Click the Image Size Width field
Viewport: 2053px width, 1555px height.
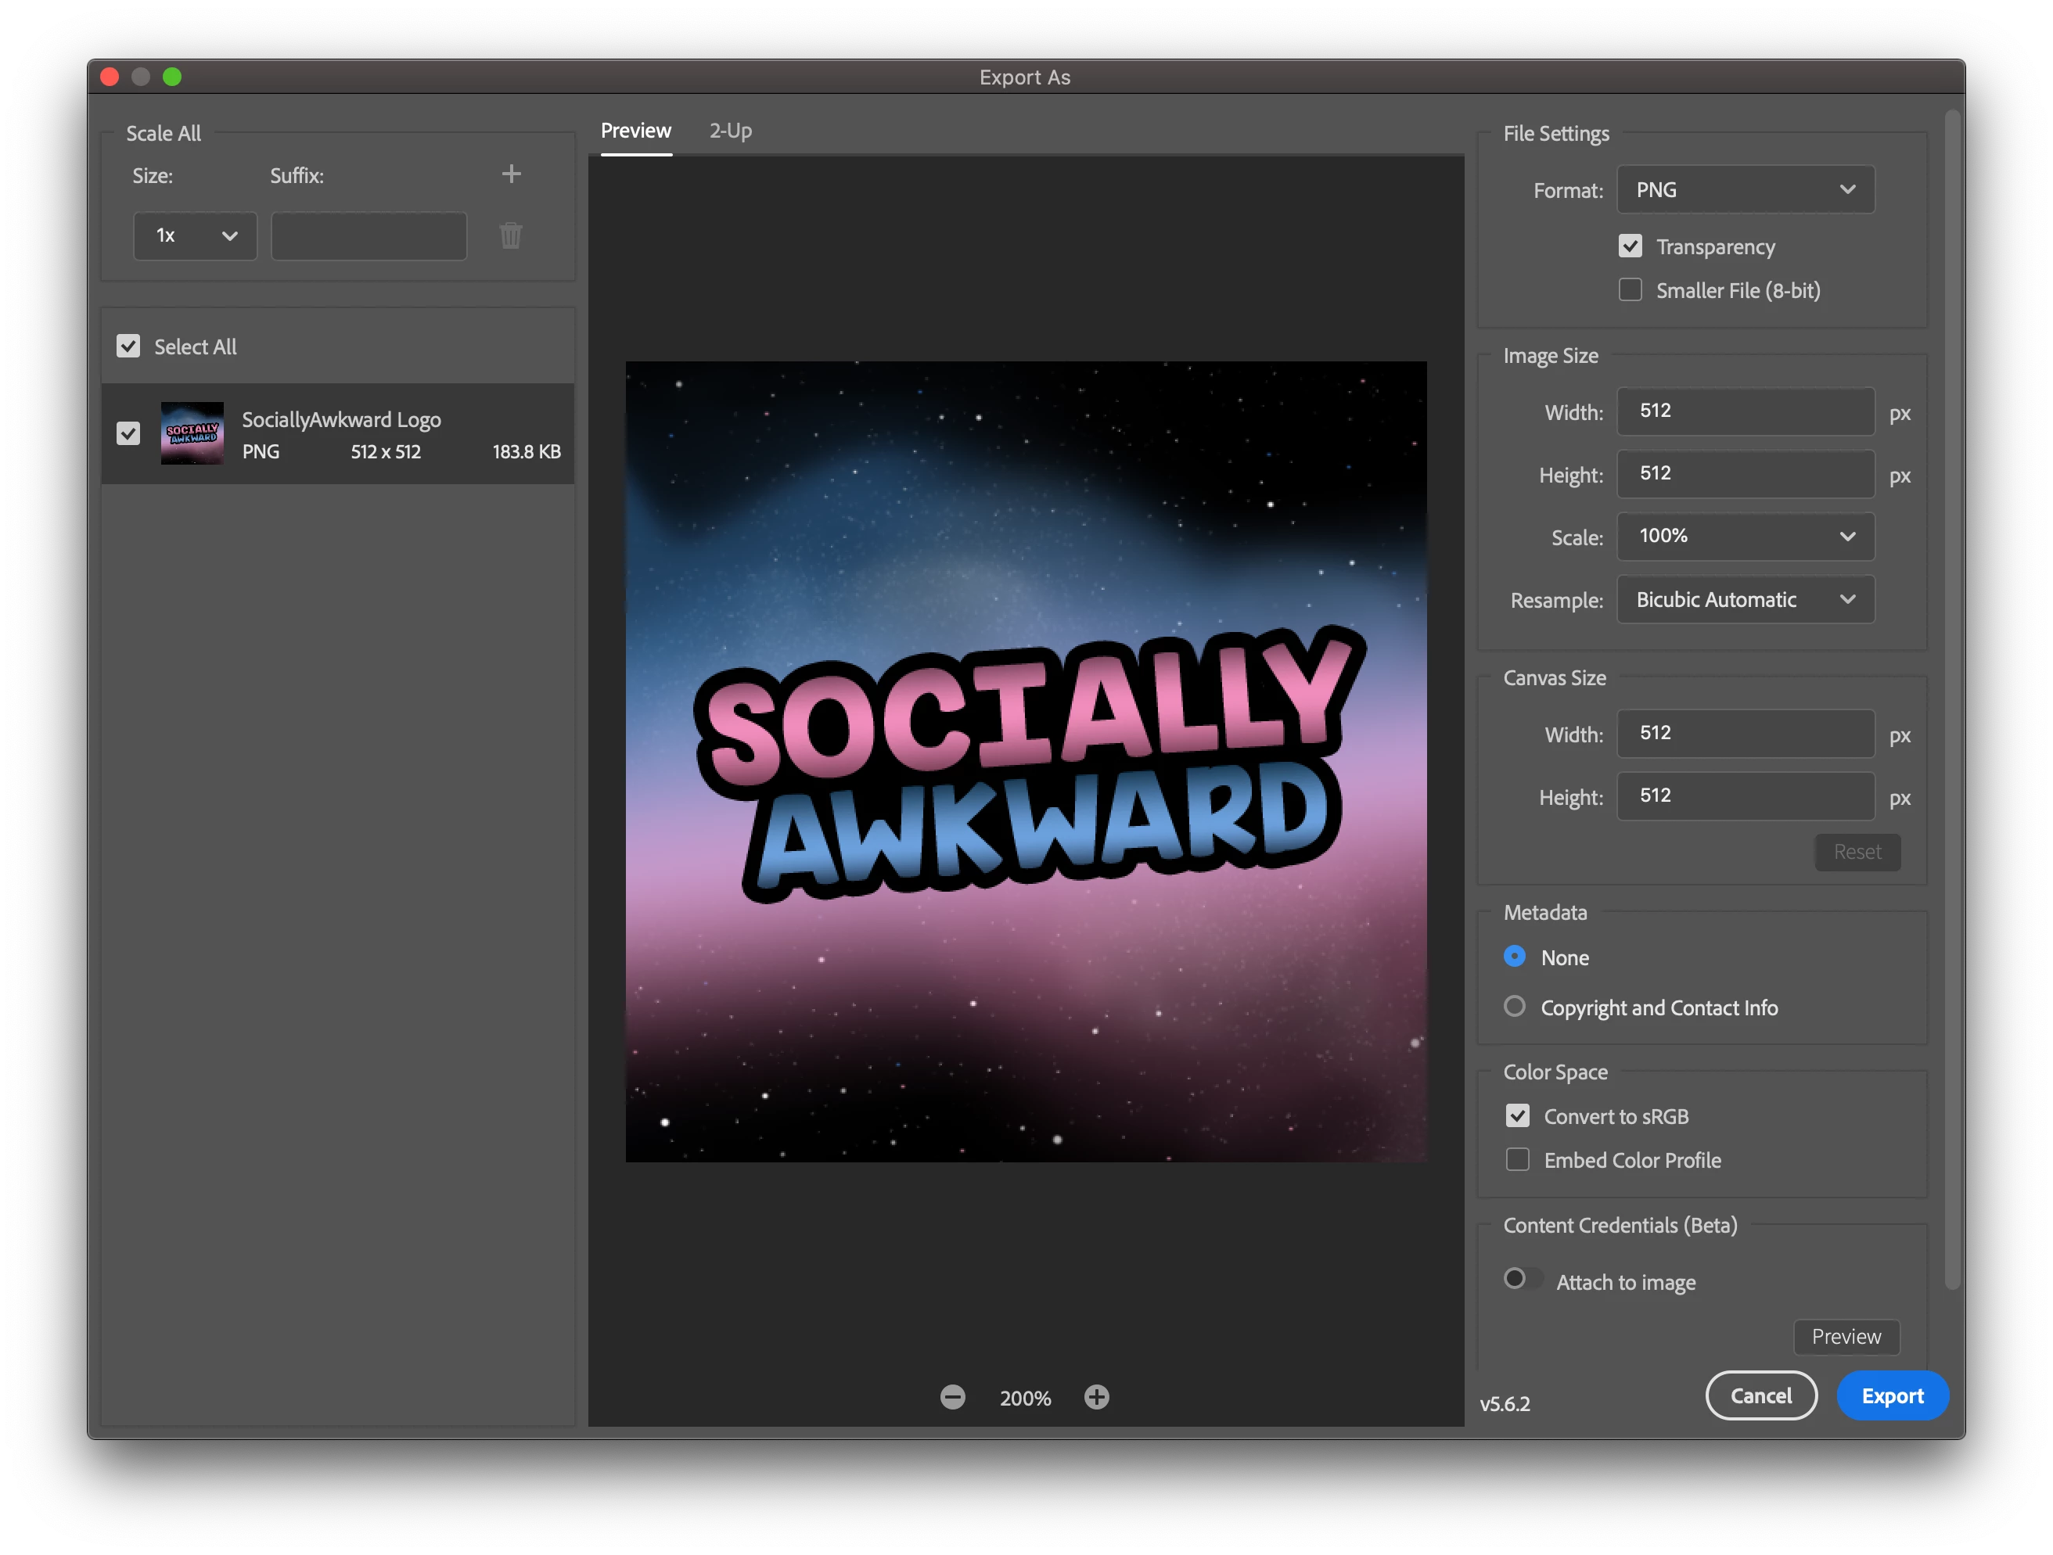[1745, 411]
